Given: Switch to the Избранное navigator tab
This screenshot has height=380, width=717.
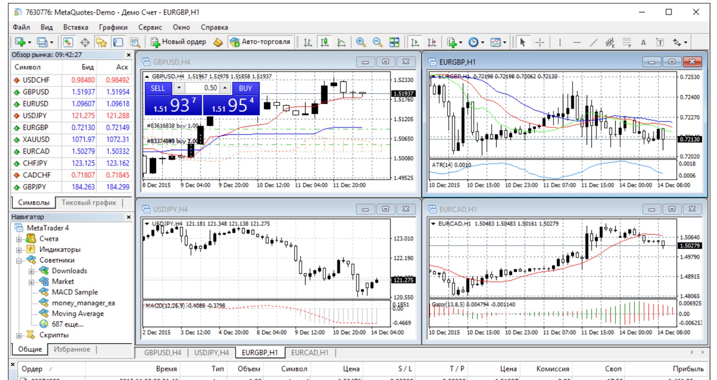Looking at the screenshot, I should pyautogui.click(x=72, y=349).
